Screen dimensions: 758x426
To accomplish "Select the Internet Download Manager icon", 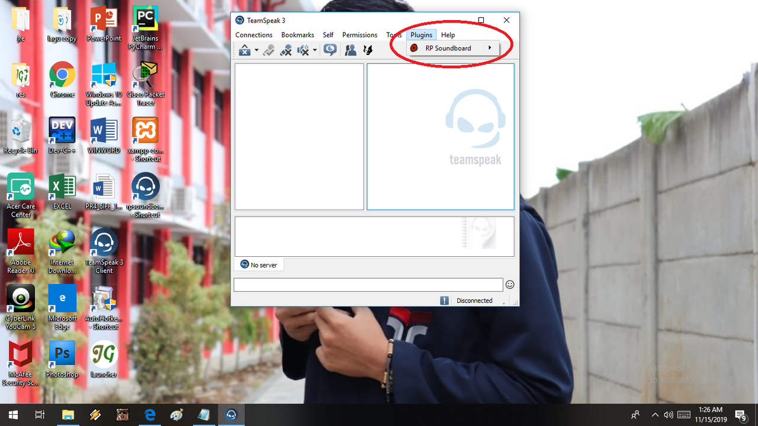I will click(x=62, y=251).
